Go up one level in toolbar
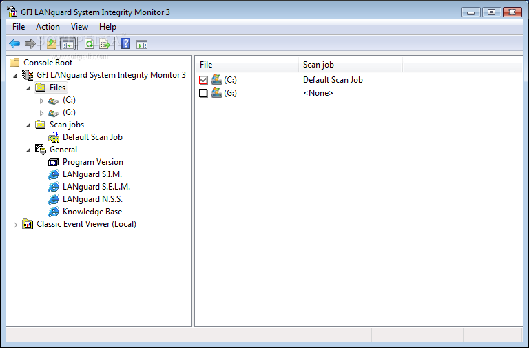Viewport: 529px width, 348px height. 52,43
